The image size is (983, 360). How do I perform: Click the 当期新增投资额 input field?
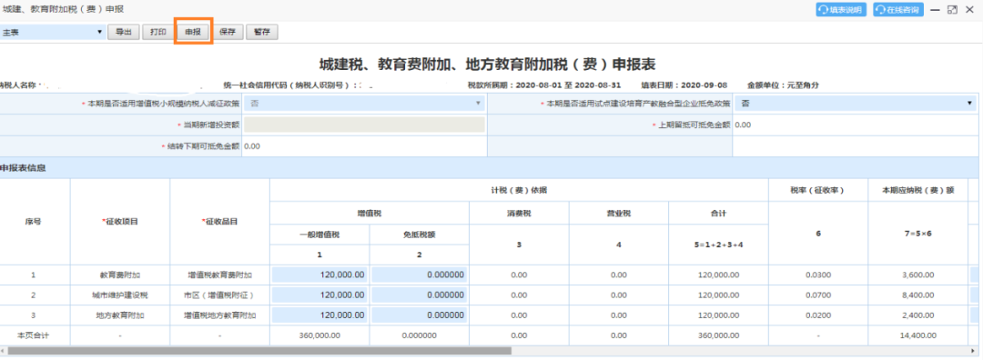click(364, 125)
